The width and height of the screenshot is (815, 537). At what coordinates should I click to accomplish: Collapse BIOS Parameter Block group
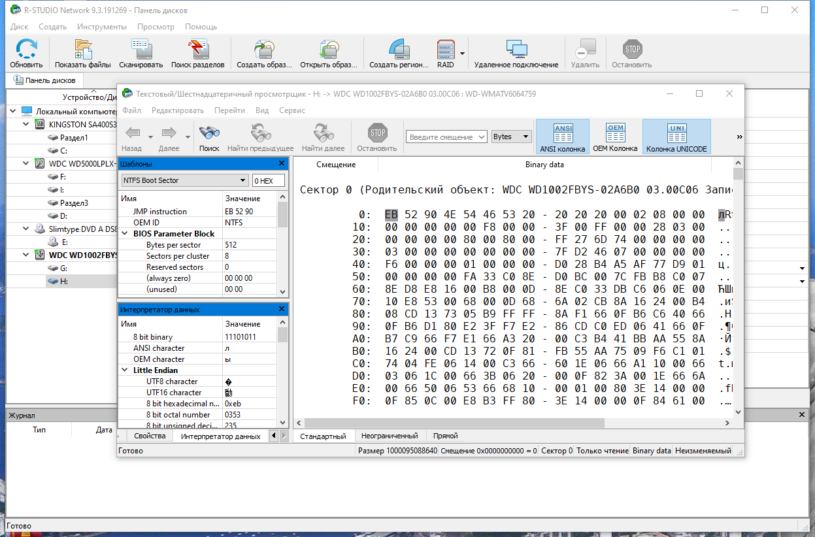pyautogui.click(x=126, y=233)
